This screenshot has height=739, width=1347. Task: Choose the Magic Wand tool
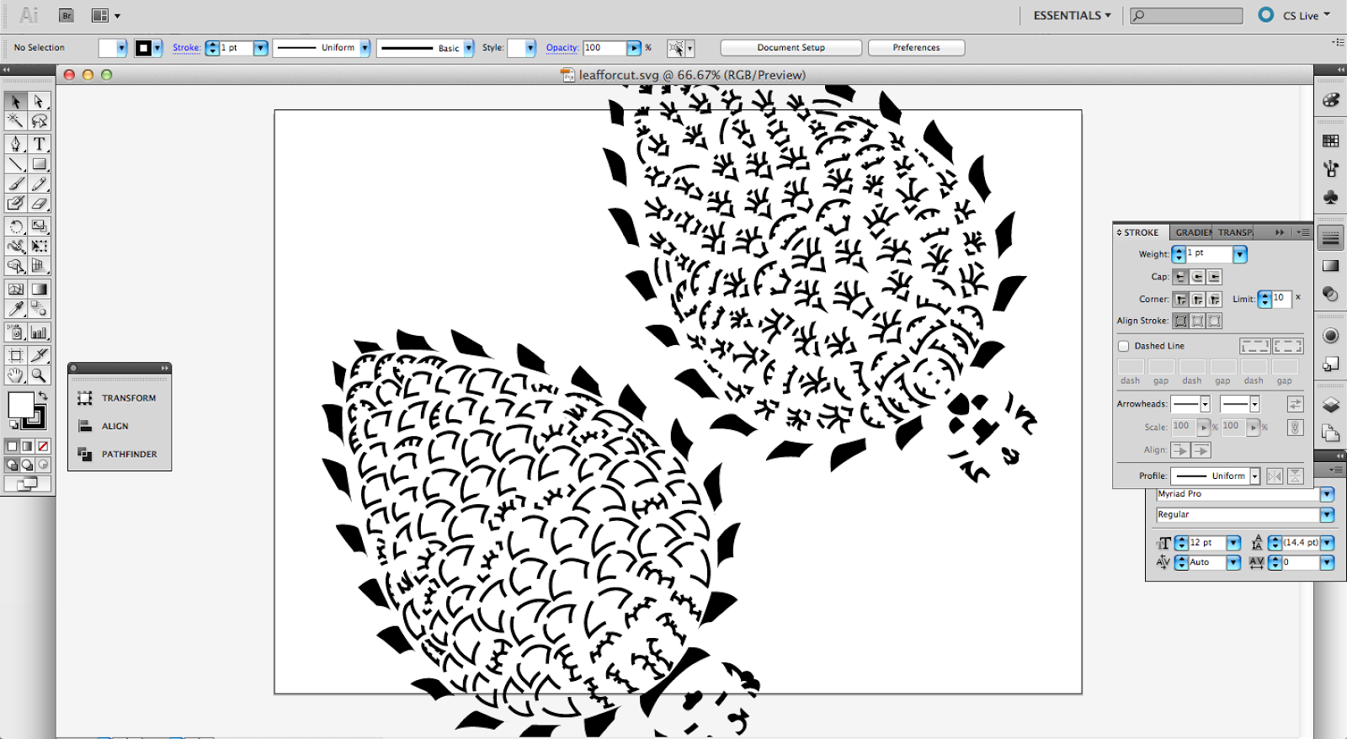click(16, 122)
